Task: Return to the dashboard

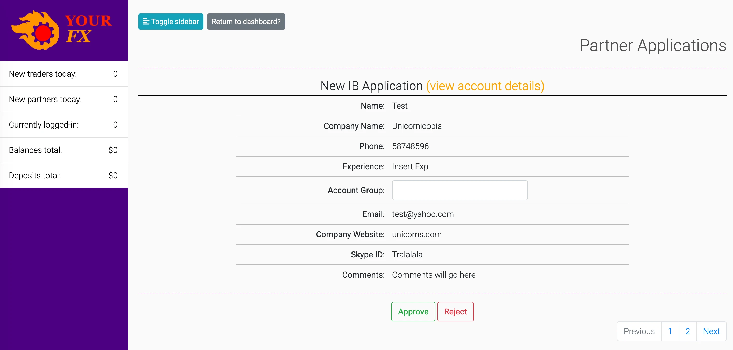Action: [246, 21]
